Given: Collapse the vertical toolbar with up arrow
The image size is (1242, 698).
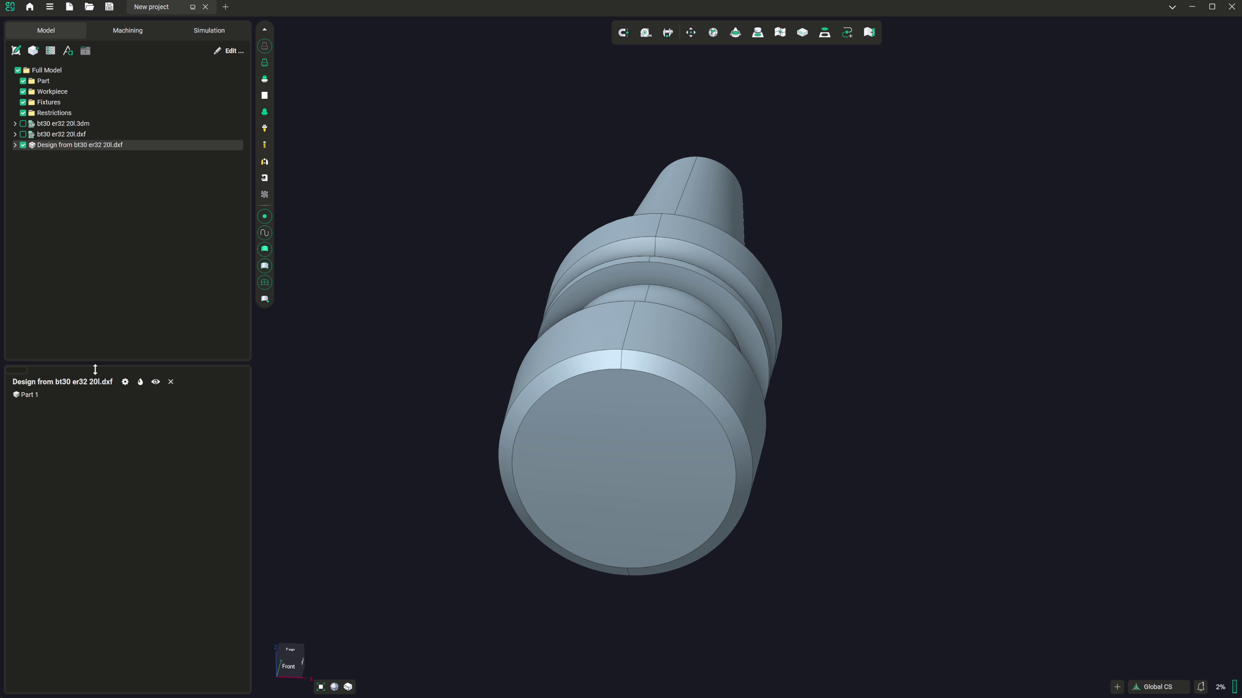Looking at the screenshot, I should [x=264, y=30].
